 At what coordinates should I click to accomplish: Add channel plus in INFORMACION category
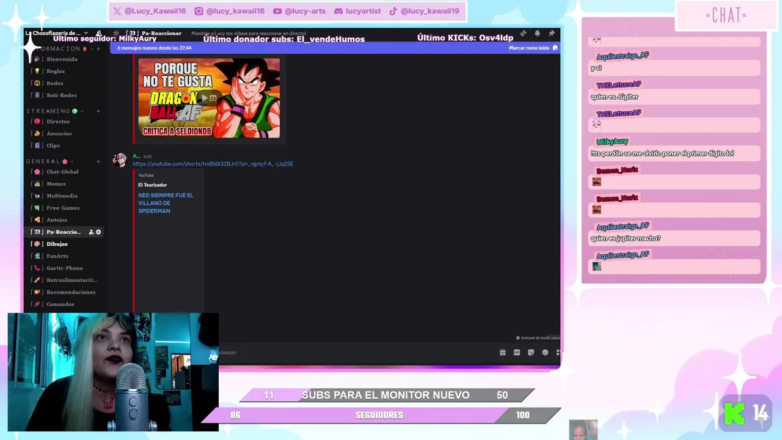[x=98, y=49]
